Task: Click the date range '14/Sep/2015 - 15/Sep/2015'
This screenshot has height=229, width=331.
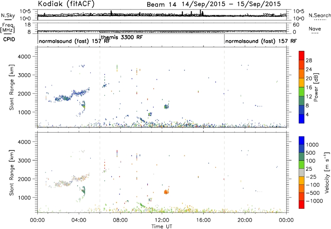Action: click(x=231, y=4)
